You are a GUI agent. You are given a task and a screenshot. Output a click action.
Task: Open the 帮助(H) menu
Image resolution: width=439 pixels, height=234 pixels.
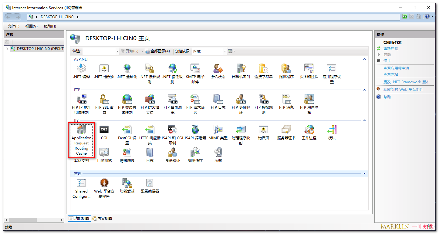pyautogui.click(x=50, y=26)
